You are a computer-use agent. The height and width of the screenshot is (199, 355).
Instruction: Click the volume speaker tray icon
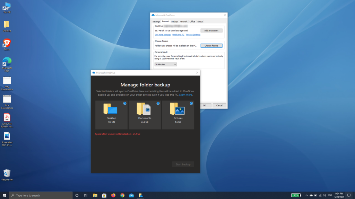324,196
